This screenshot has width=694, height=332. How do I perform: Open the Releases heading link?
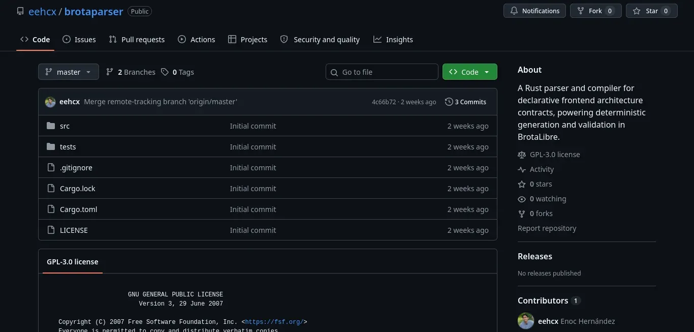tap(535, 256)
